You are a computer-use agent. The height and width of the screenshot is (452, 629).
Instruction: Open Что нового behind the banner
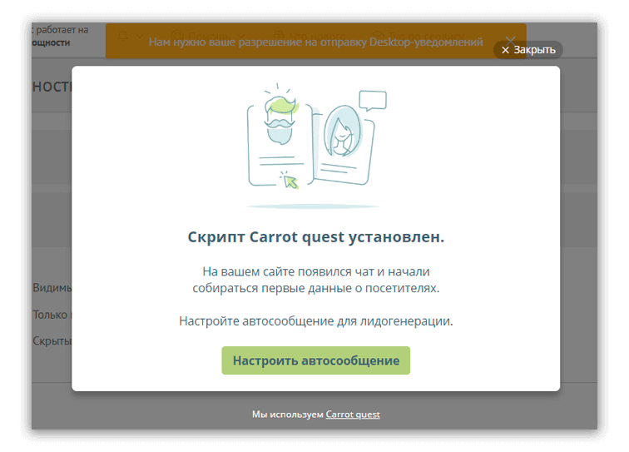tap(310, 36)
